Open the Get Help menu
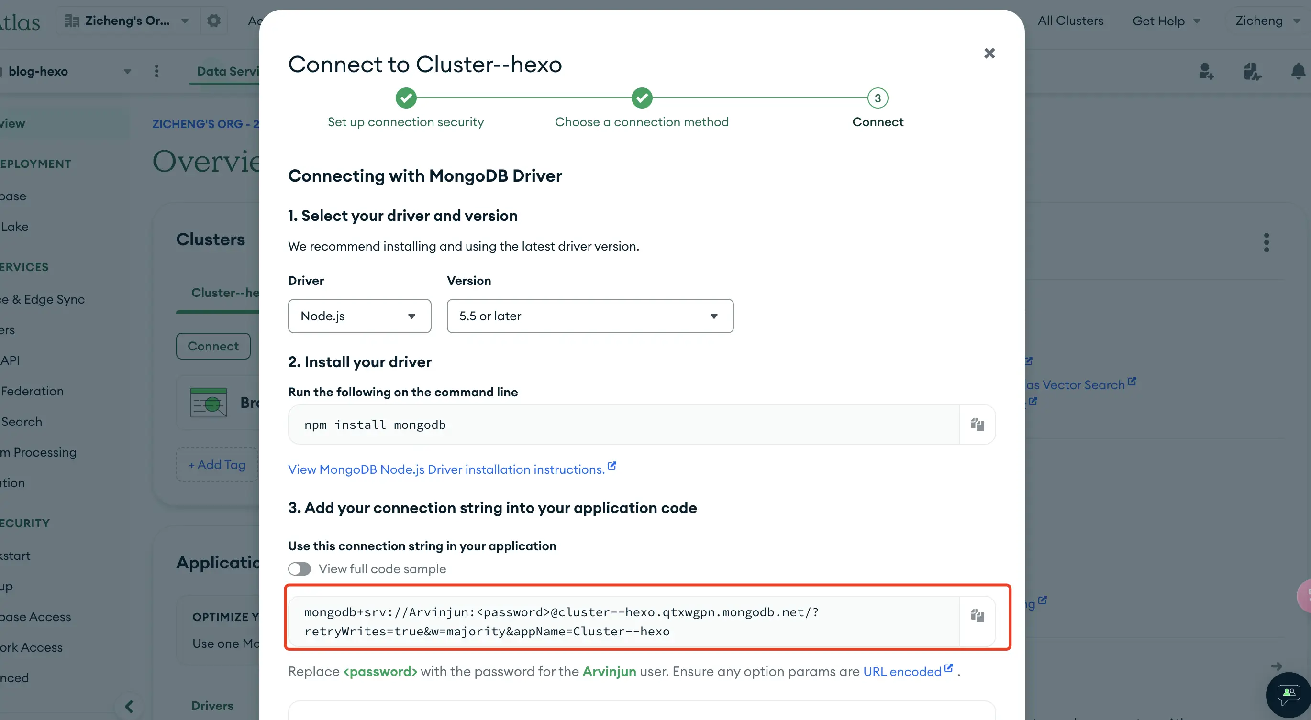This screenshot has width=1311, height=720. (x=1166, y=21)
